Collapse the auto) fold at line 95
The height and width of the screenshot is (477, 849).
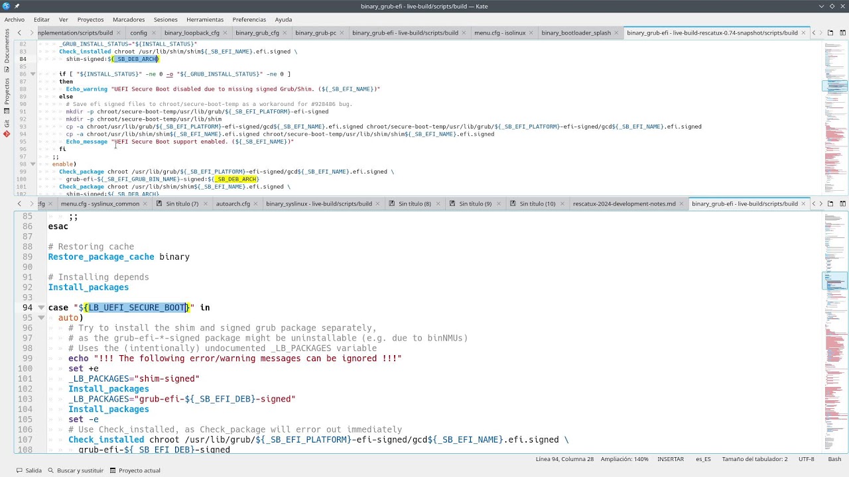(x=41, y=317)
